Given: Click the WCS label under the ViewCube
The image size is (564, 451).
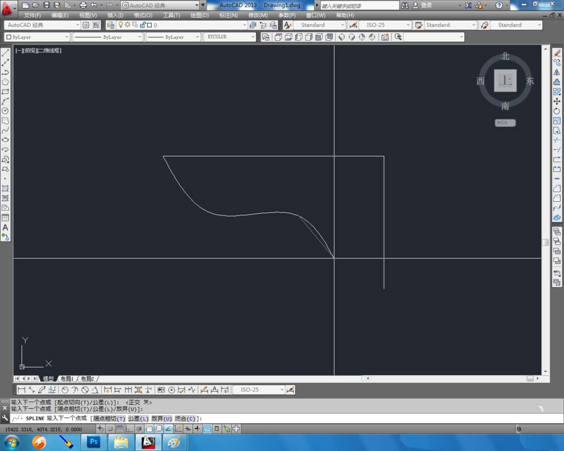Looking at the screenshot, I should tap(505, 123).
